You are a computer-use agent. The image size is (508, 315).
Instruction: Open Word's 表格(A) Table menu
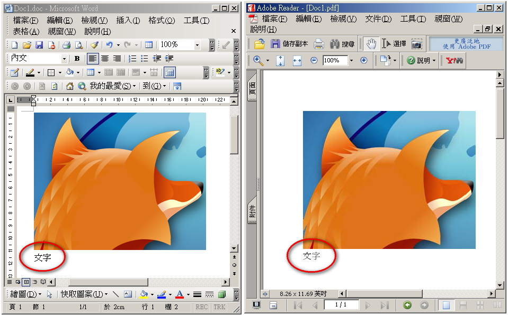point(26,32)
